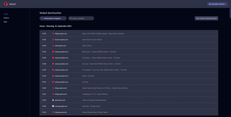This screenshot has height=117, width=231.
Task: Click the 16:25 timestamp
Action: pos(44,94)
